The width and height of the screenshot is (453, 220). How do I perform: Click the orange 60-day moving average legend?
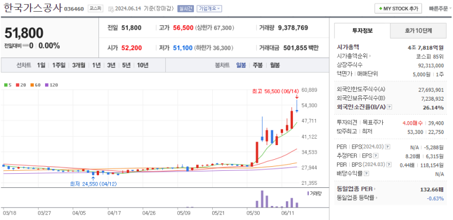pyautogui.click(x=36, y=85)
